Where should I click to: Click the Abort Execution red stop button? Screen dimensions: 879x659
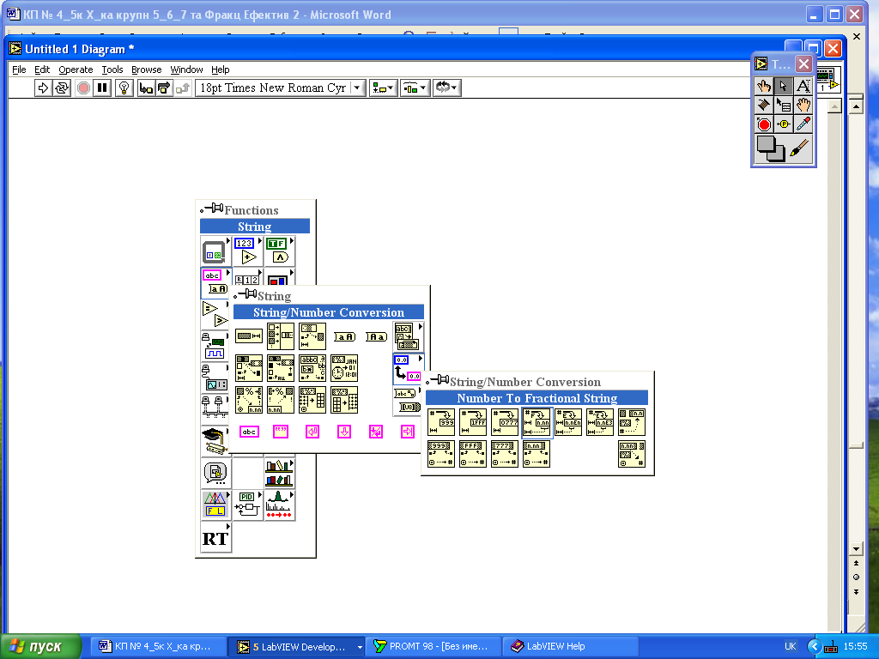83,88
